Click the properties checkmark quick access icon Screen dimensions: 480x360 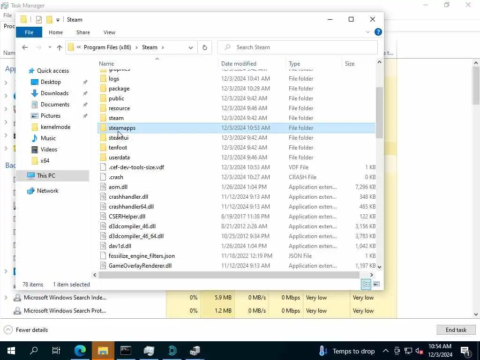[38, 20]
